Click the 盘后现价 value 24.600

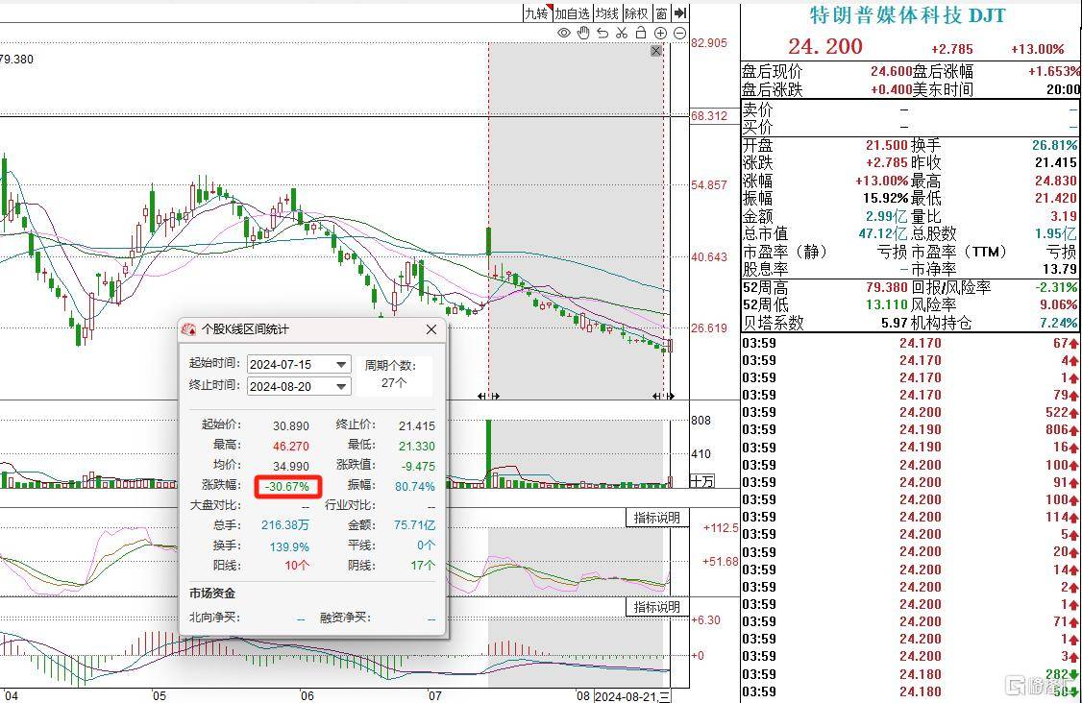(x=892, y=72)
